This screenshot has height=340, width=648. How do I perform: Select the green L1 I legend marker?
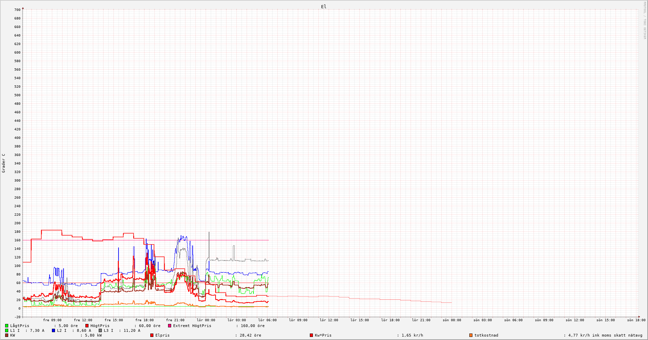6,331
